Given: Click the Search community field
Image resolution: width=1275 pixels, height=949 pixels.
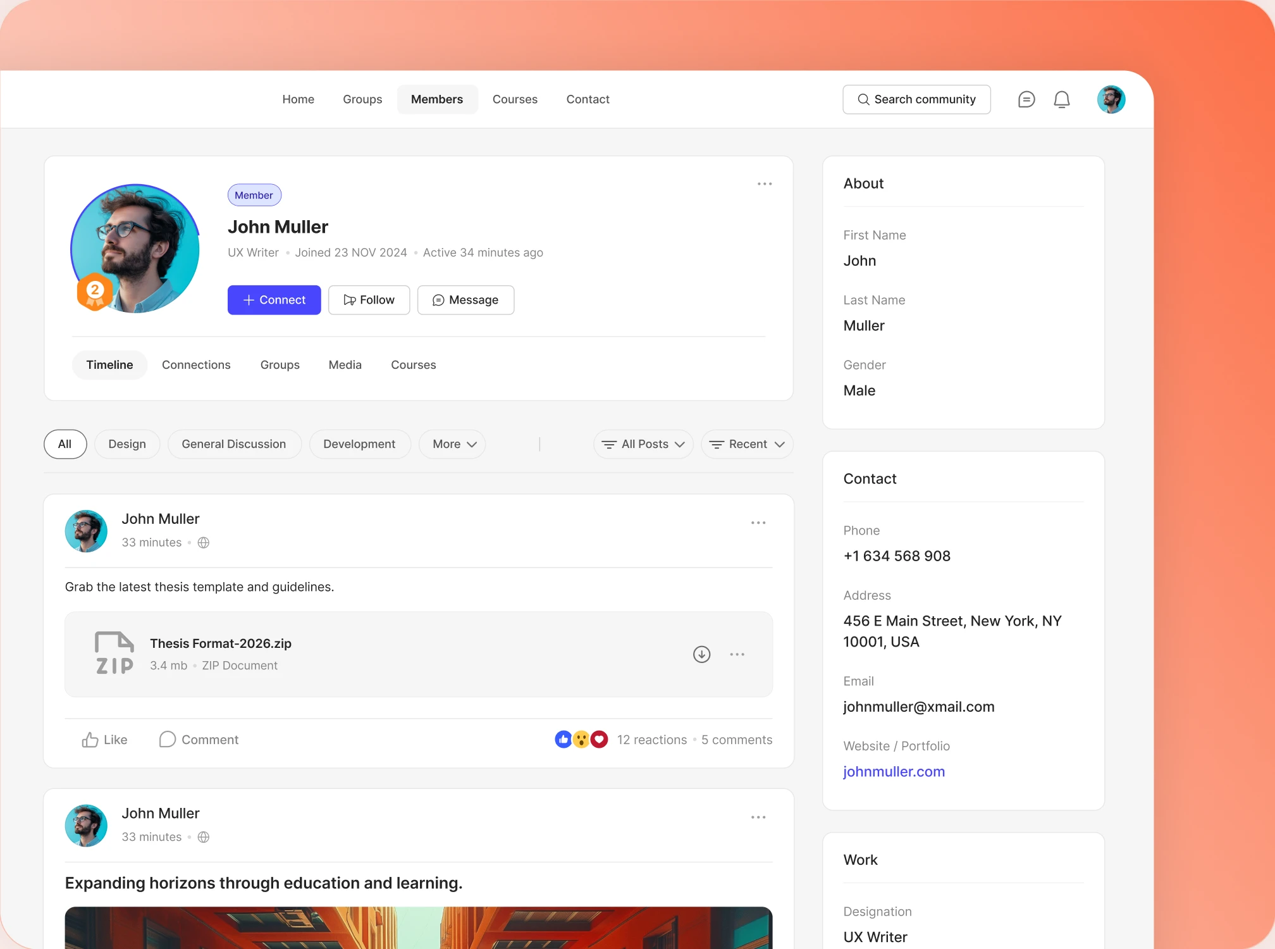Looking at the screenshot, I should coord(916,99).
